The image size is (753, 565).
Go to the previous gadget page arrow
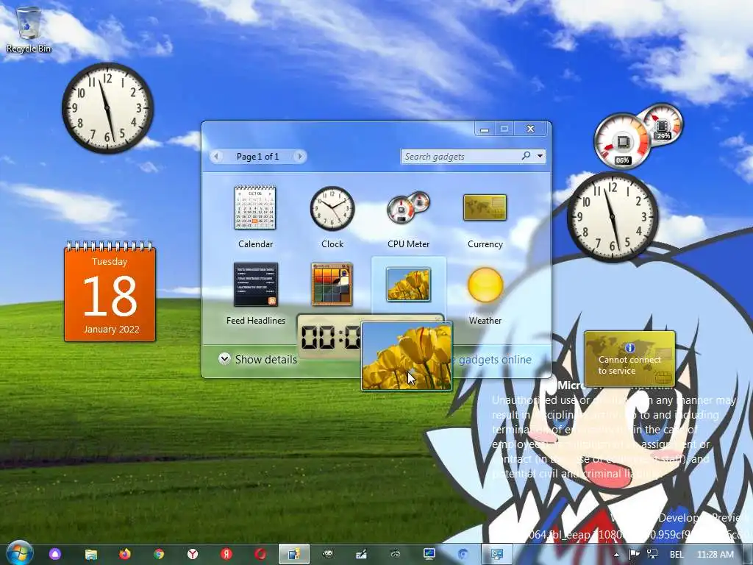click(217, 156)
